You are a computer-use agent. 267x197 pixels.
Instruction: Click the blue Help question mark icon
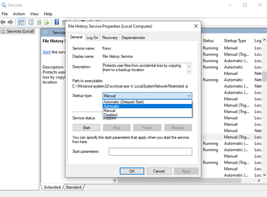57,22
